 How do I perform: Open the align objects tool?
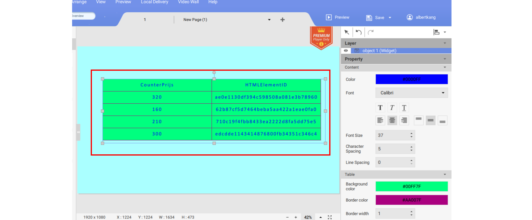tap(437, 32)
